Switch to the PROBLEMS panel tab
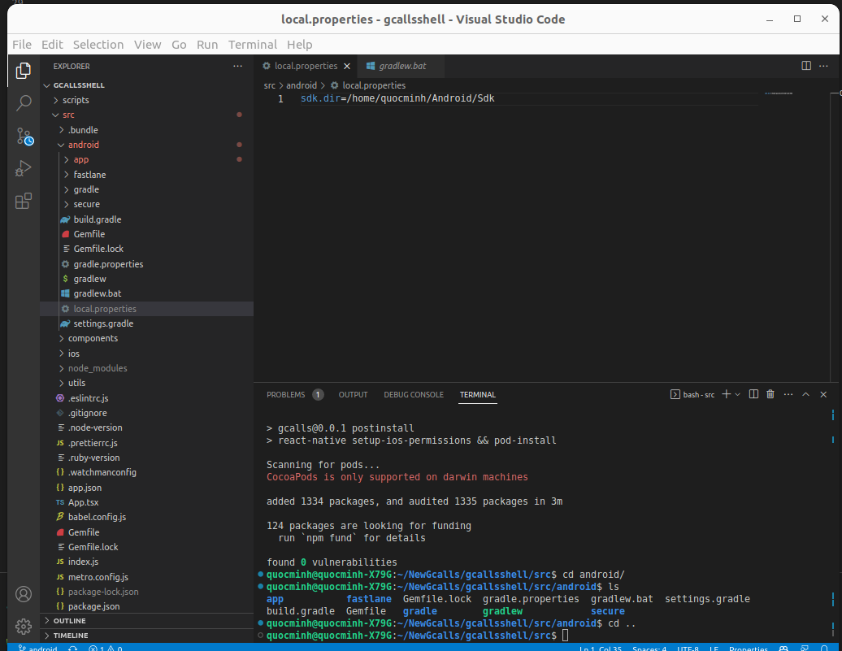Viewport: 842px width, 651px height. 285,395
